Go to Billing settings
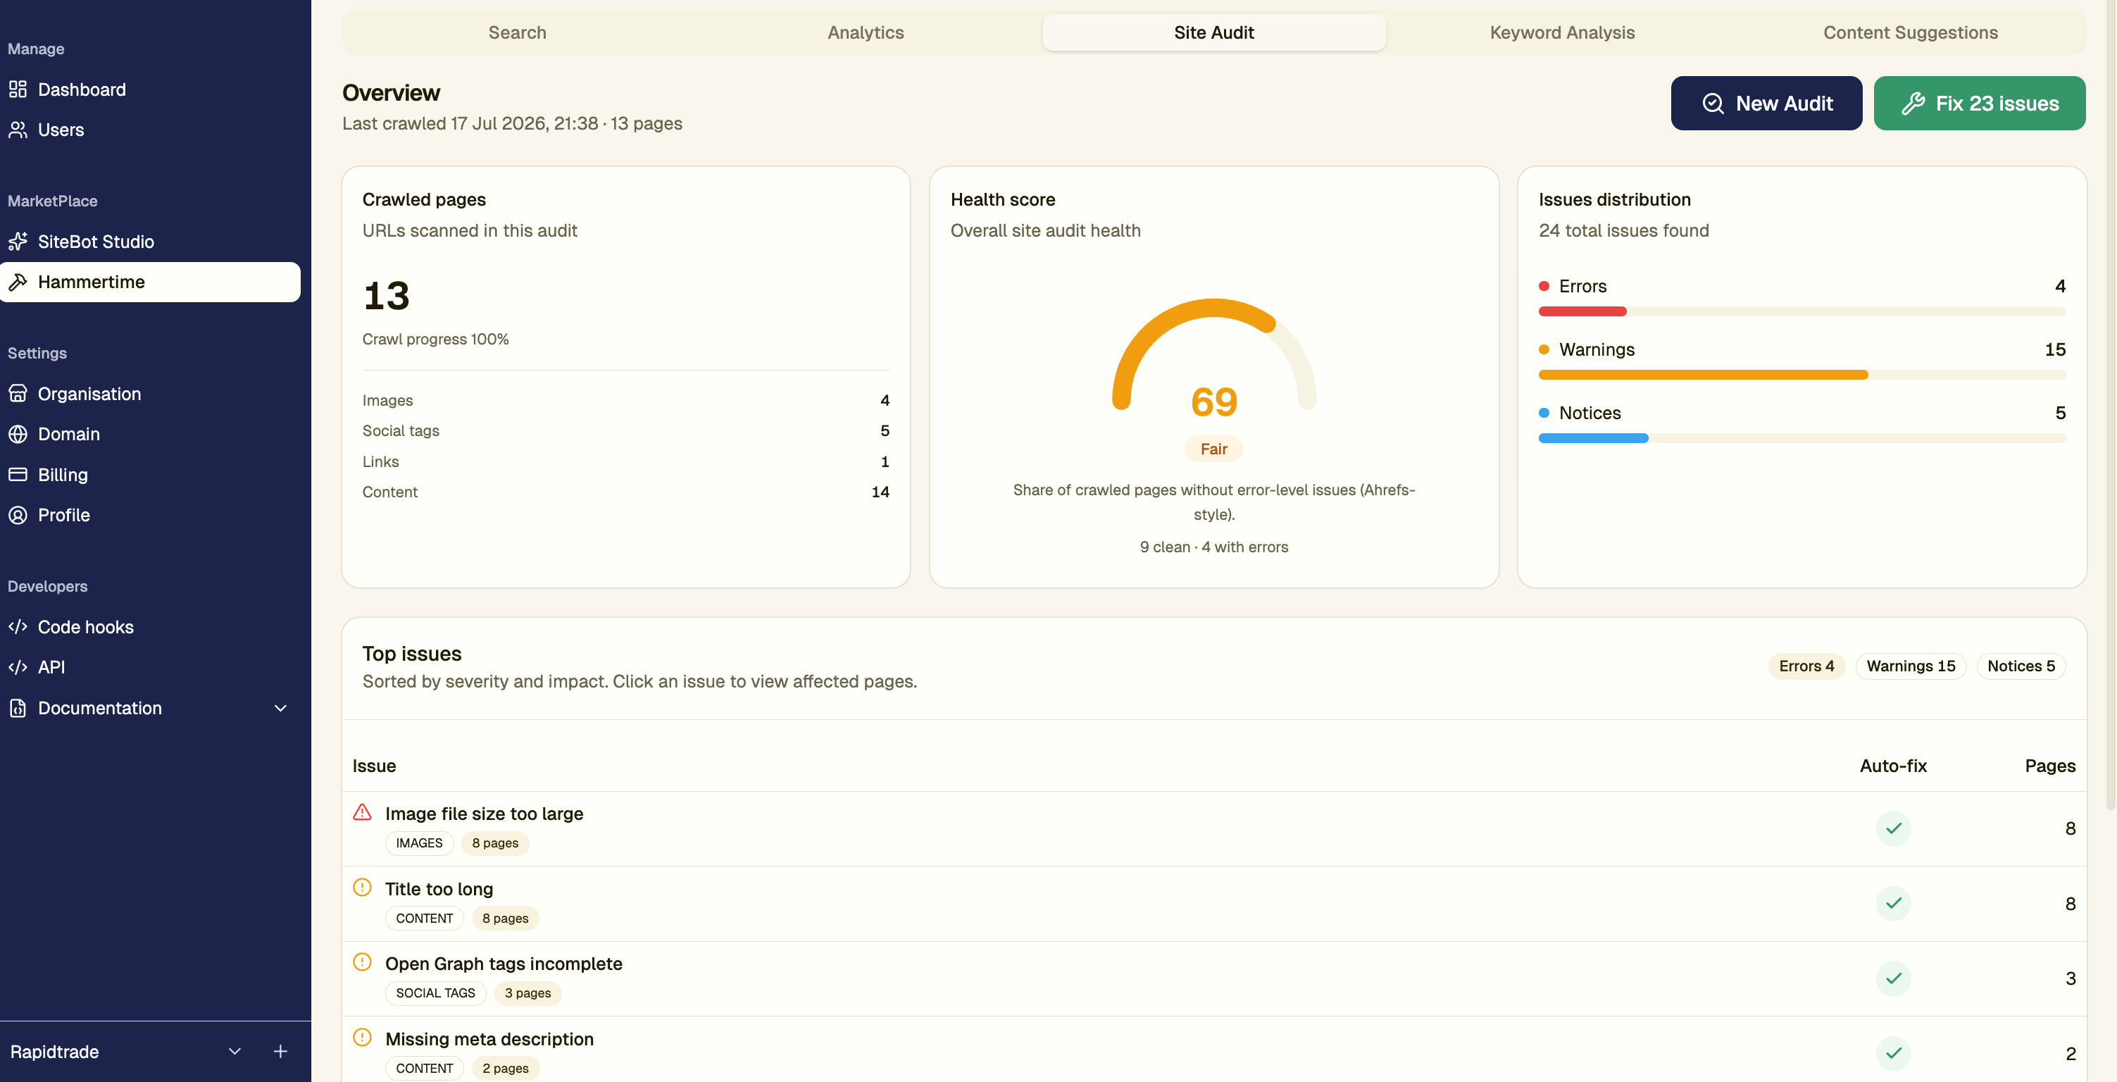The height and width of the screenshot is (1082, 2117). click(x=151, y=474)
